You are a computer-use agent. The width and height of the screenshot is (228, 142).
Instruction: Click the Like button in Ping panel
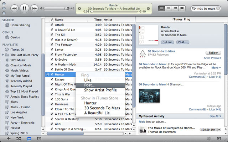[x=167, y=42]
